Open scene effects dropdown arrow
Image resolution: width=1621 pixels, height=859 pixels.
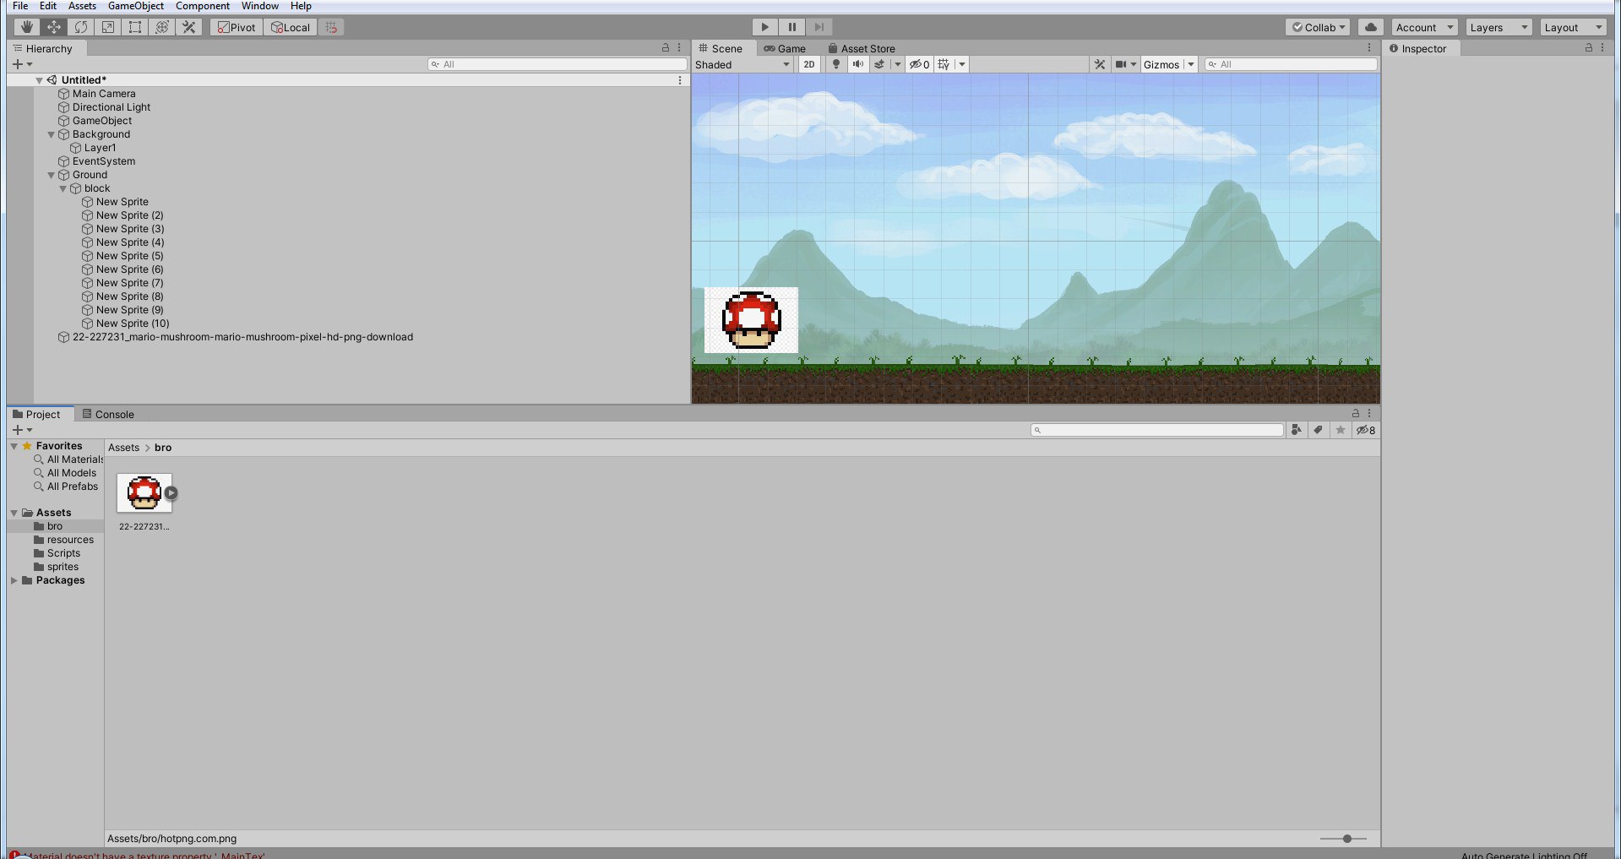(x=898, y=64)
